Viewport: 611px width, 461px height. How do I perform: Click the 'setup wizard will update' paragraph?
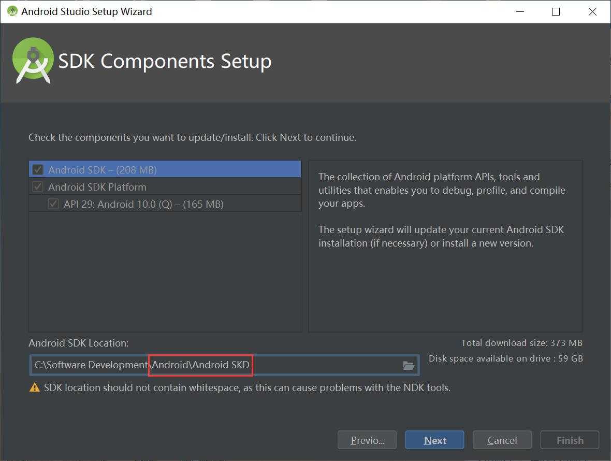(x=441, y=236)
